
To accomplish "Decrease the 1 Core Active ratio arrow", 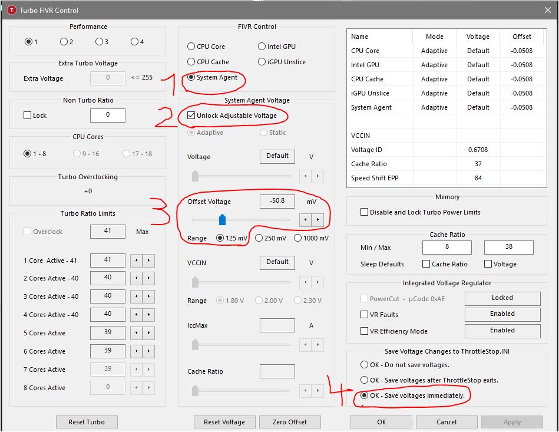I will coord(136,260).
